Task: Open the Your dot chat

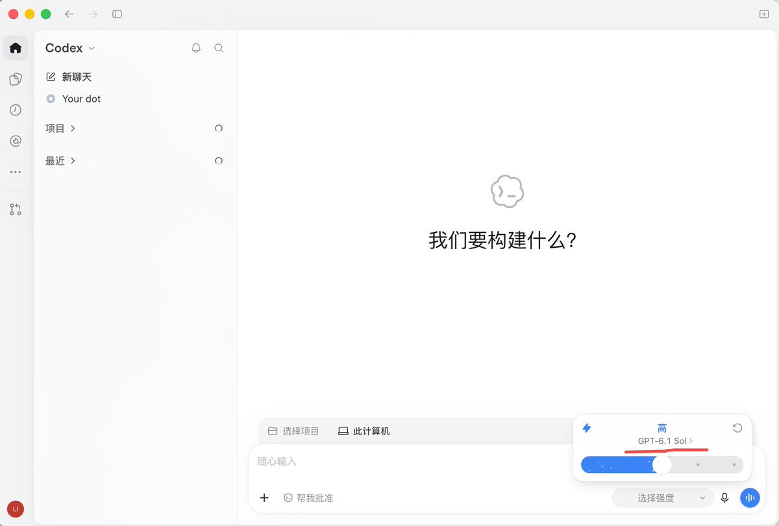Action: tap(73, 99)
